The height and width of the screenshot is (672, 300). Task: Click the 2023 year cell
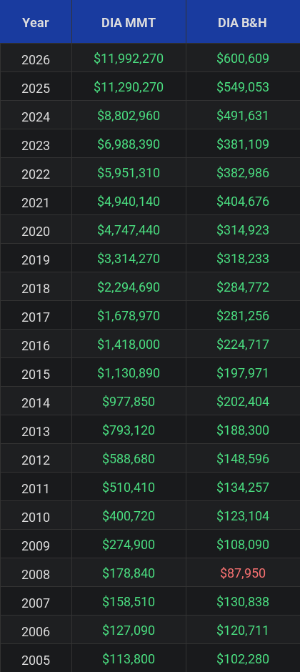point(36,144)
